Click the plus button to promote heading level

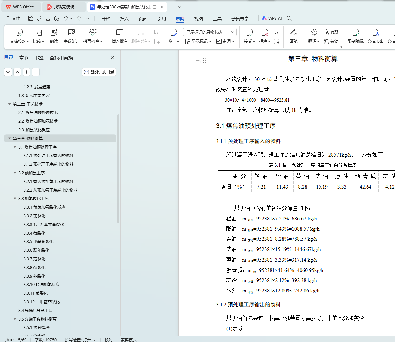pos(26,72)
